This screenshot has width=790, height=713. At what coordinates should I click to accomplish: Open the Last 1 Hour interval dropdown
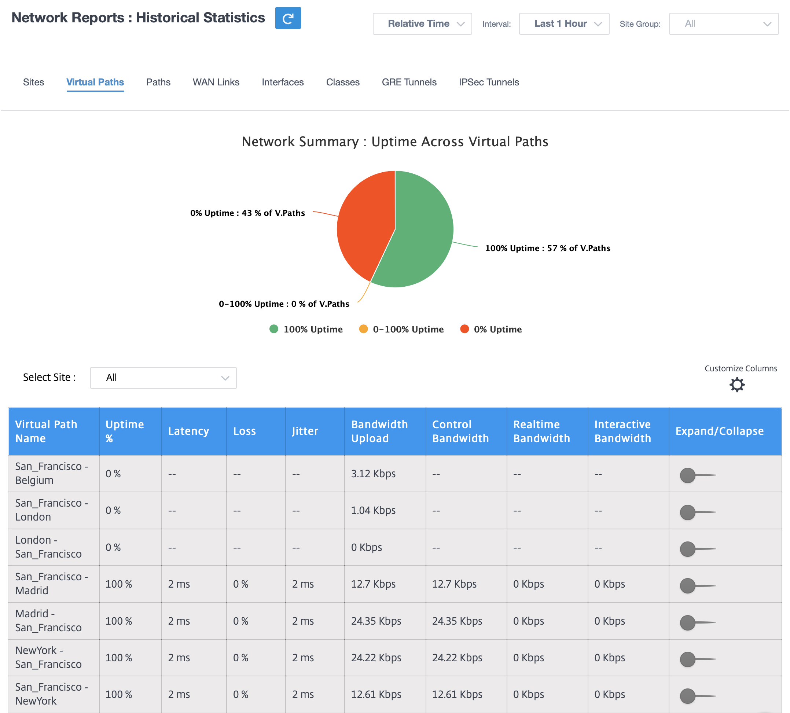(563, 24)
